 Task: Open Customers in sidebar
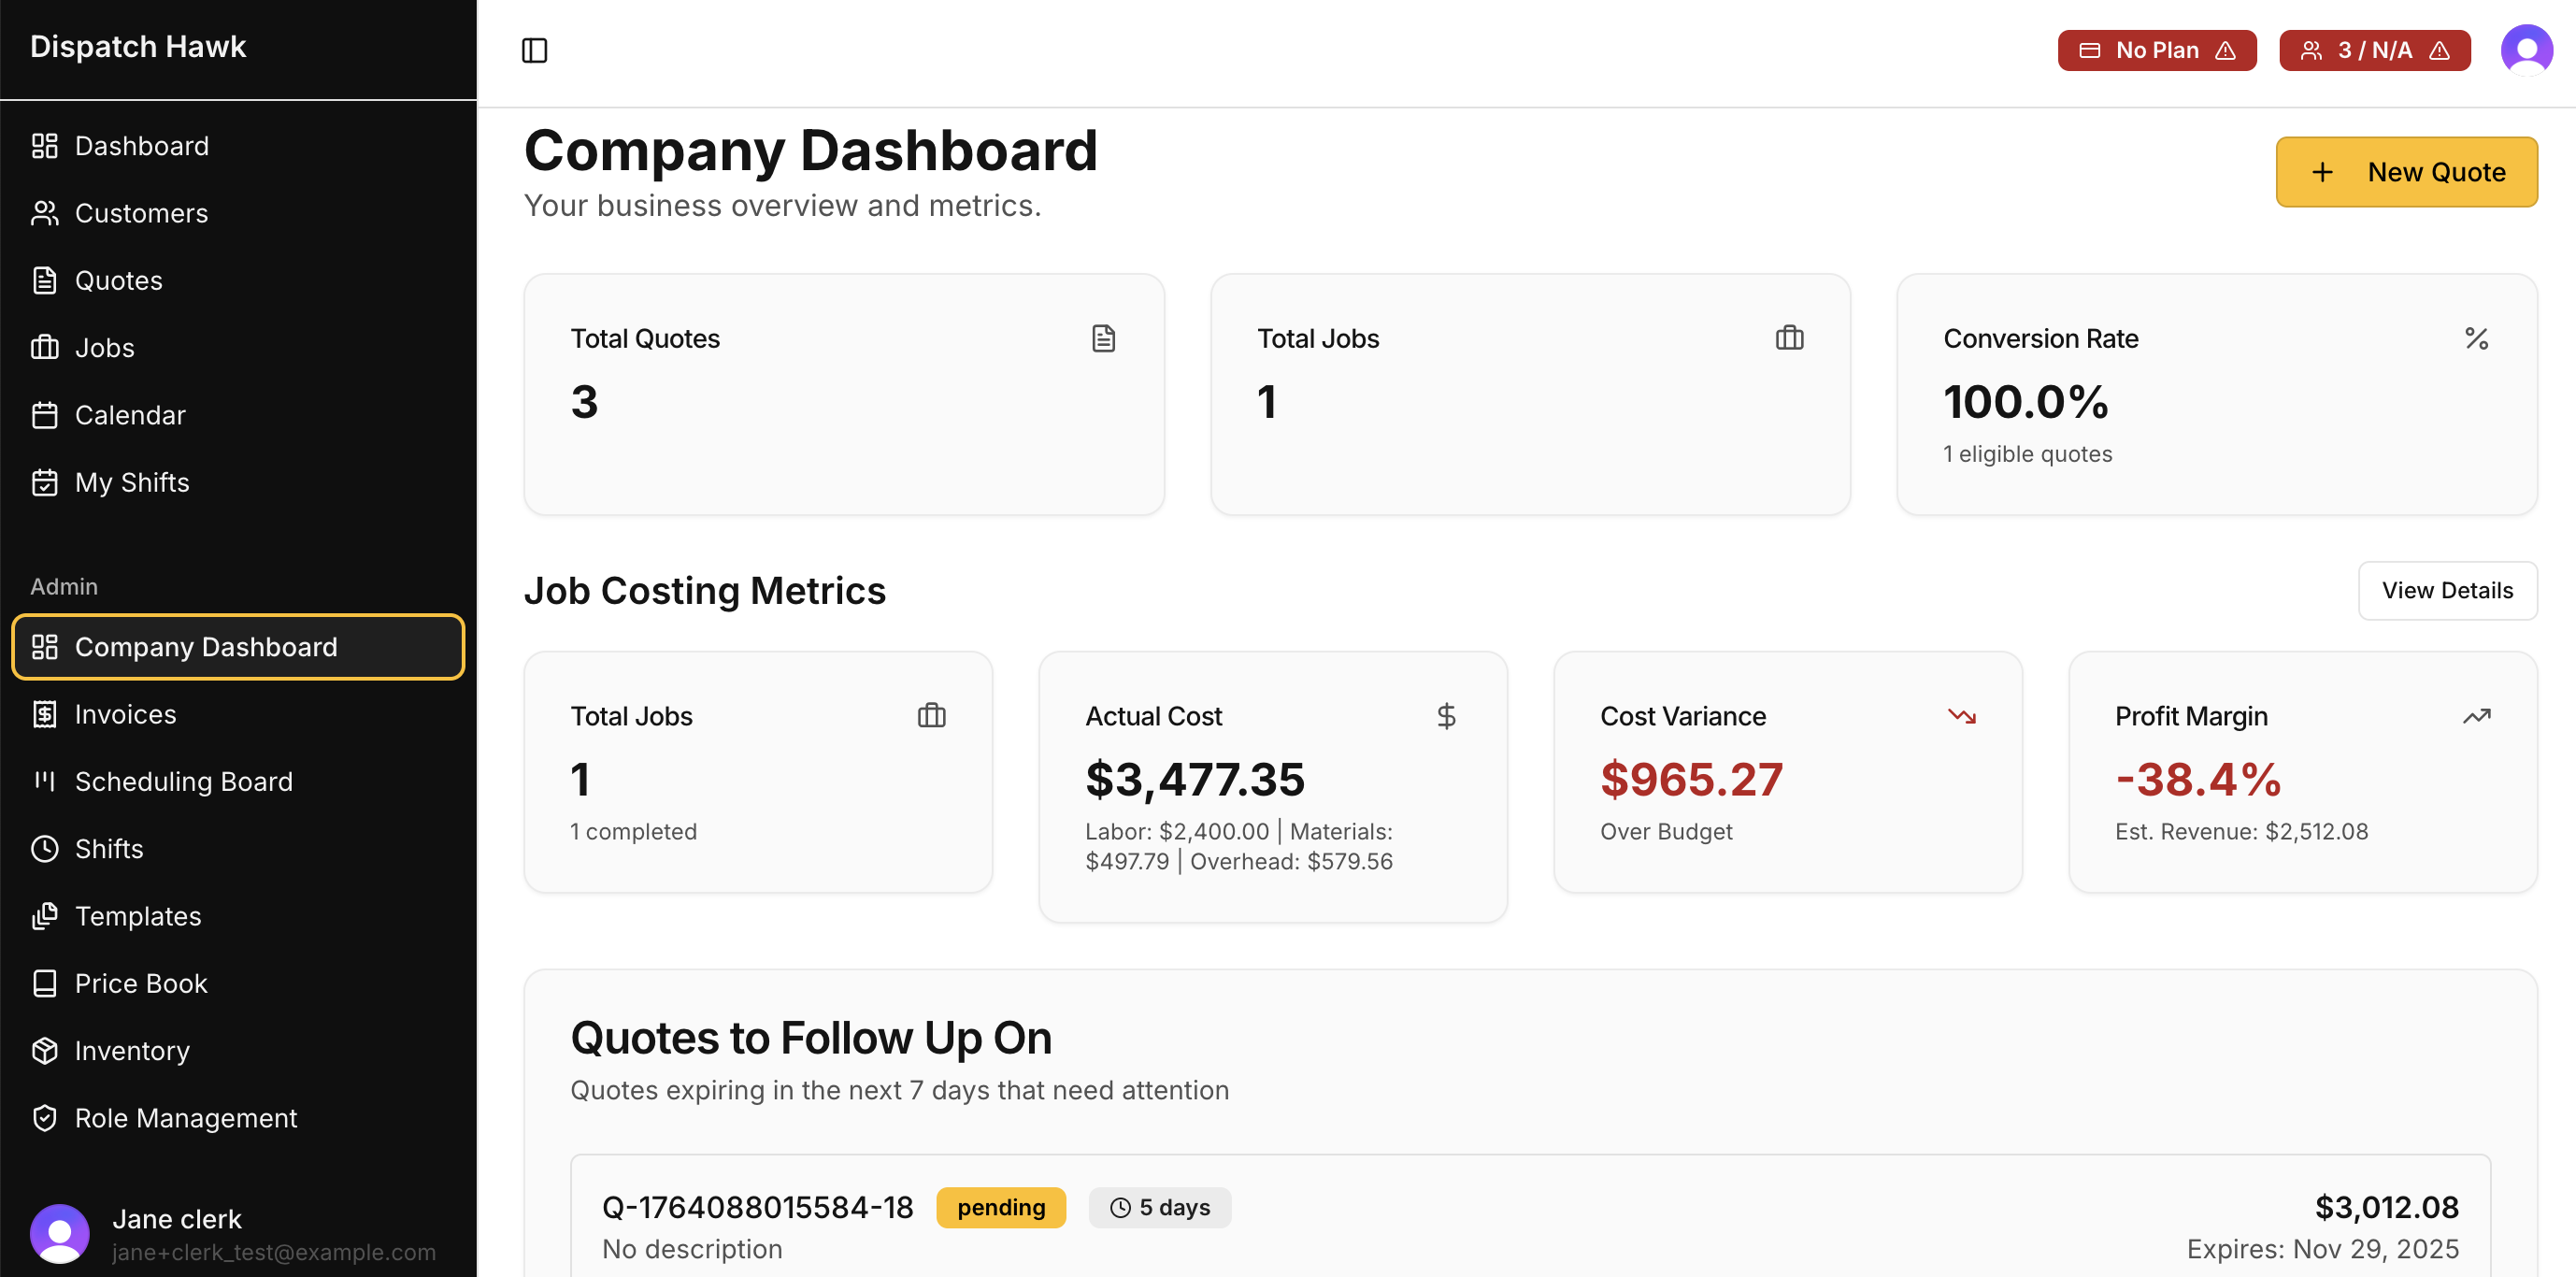click(141, 213)
